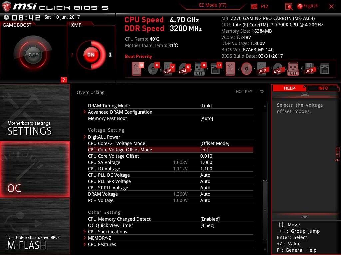Click the BIOS Ver E7A63IMS.140 text
341x255 pixels.
247,50
